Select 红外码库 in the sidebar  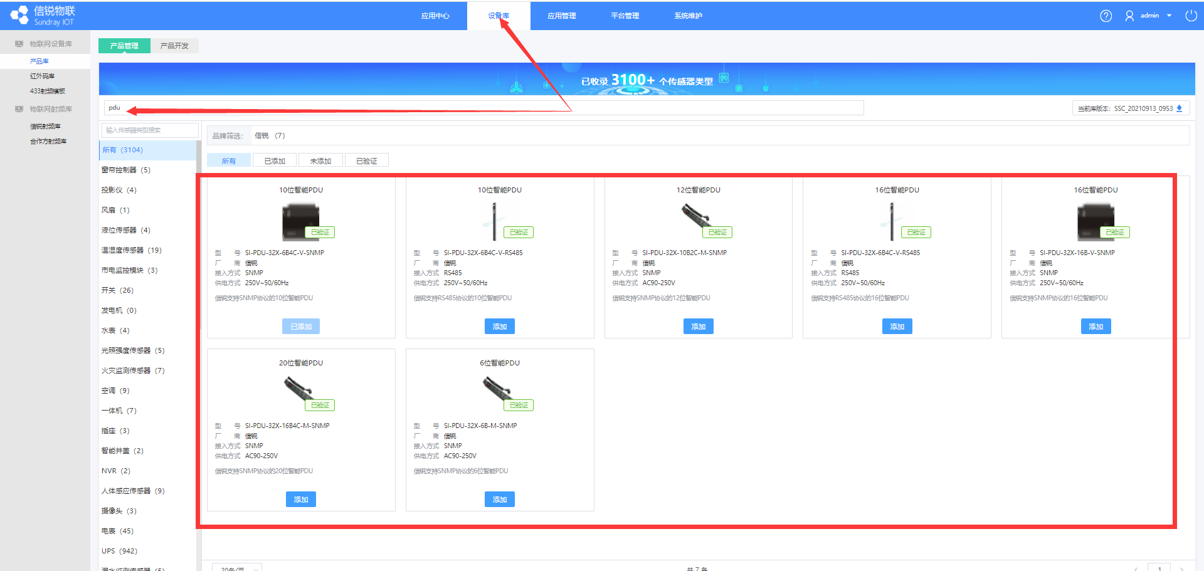(x=45, y=76)
